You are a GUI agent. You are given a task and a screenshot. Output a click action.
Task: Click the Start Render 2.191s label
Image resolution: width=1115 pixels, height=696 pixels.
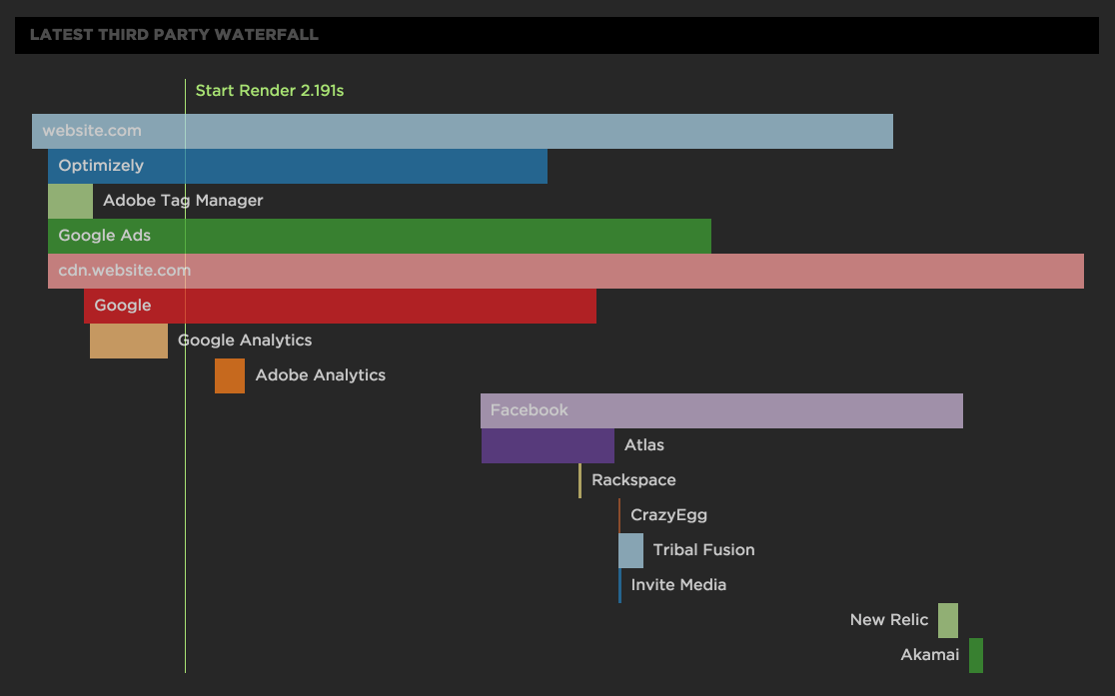point(270,91)
